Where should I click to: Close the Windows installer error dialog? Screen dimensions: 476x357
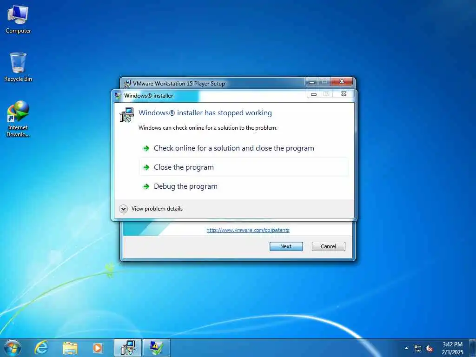[x=344, y=93]
